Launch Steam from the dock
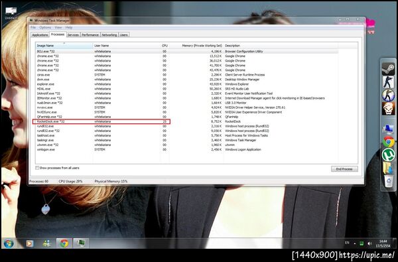 pyautogui.click(x=388, y=69)
